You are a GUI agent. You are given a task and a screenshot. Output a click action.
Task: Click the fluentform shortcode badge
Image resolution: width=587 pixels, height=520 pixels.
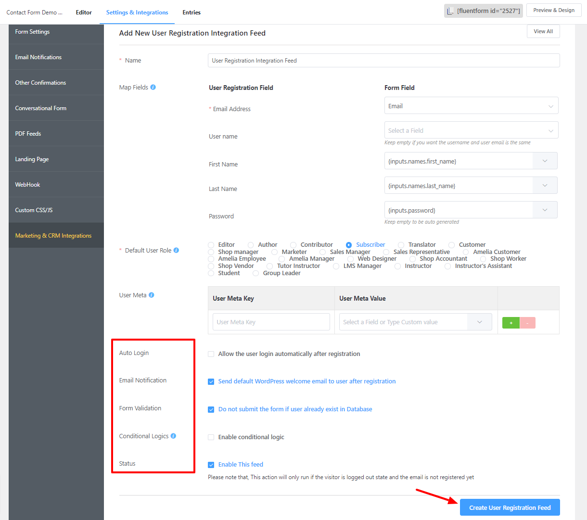tap(484, 11)
